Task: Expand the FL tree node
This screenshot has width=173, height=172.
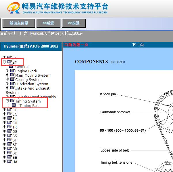Action: 4,118
